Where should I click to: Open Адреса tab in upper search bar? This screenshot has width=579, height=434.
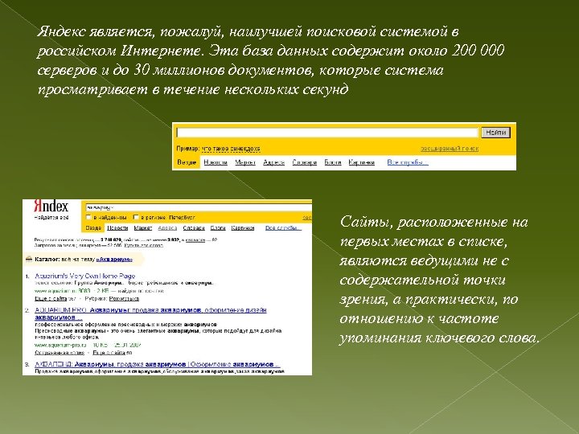coord(273,162)
